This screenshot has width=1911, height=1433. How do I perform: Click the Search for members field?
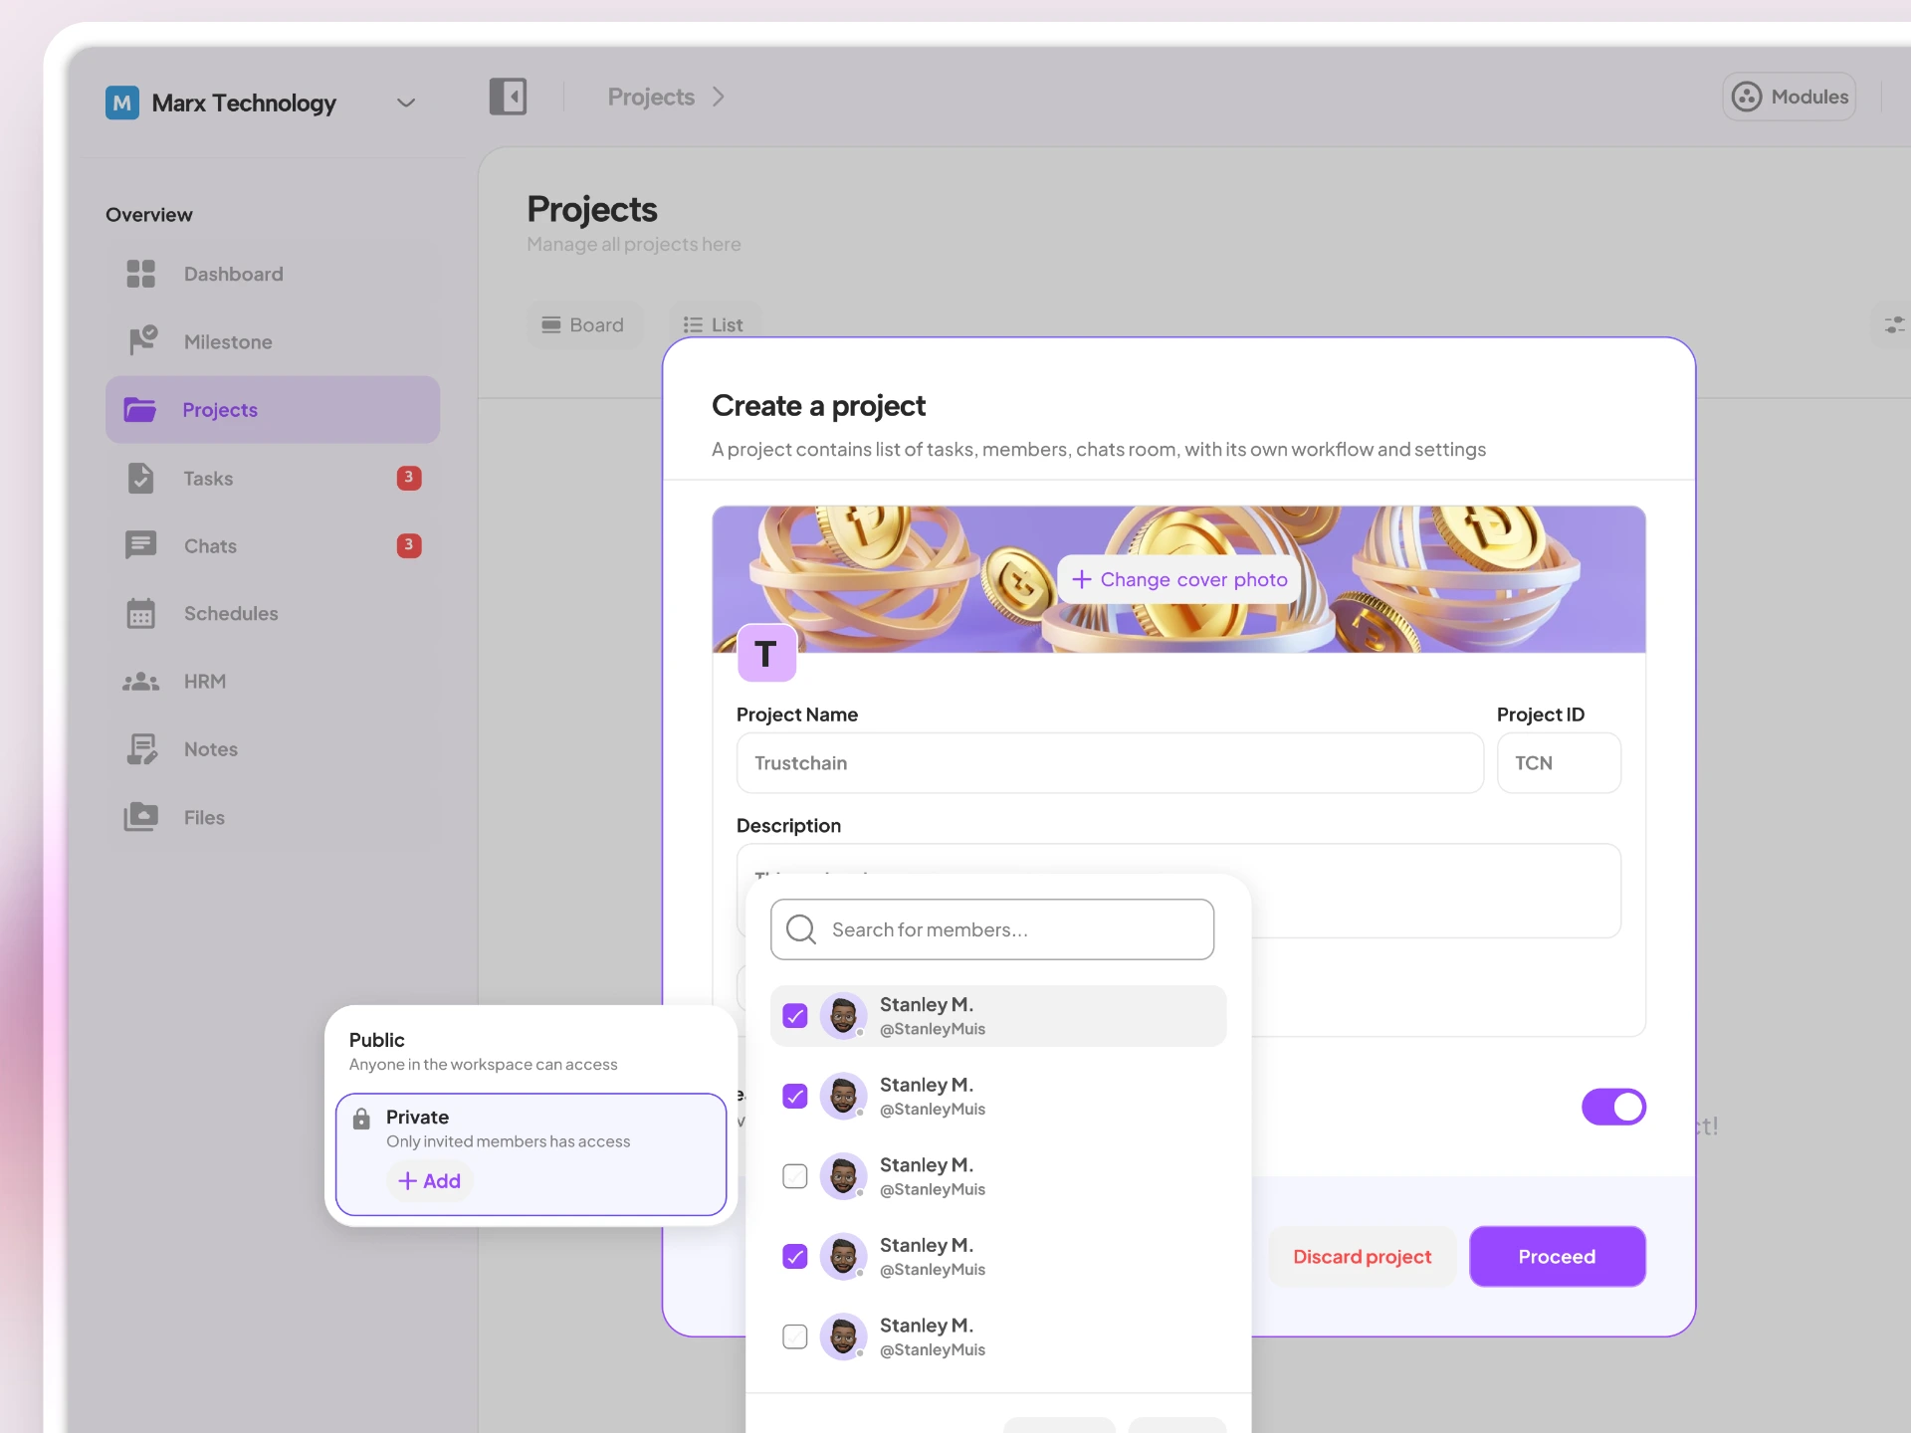coord(992,929)
